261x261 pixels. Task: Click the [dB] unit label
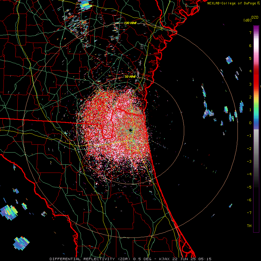point(248,20)
